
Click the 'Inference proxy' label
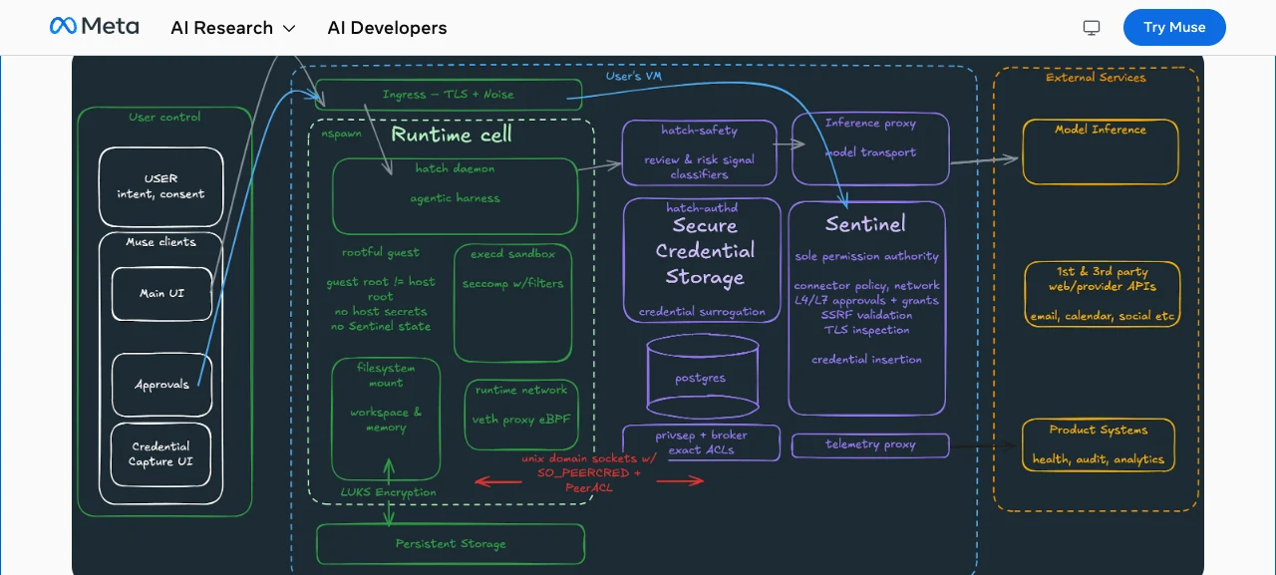(870, 124)
